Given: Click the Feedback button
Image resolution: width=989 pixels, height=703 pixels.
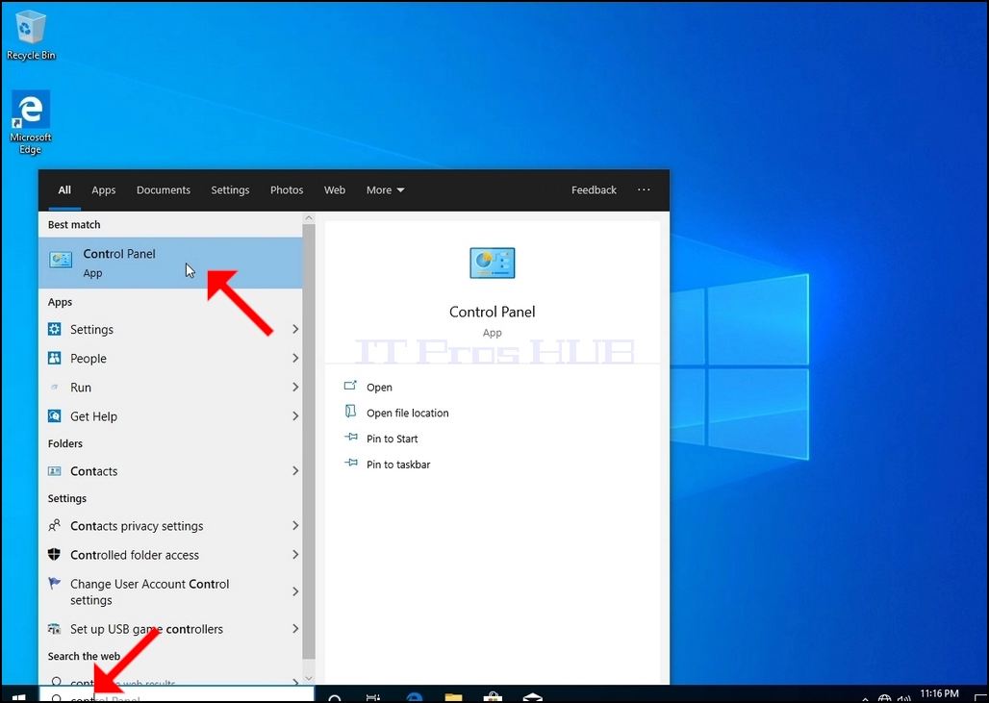Looking at the screenshot, I should click(x=594, y=189).
